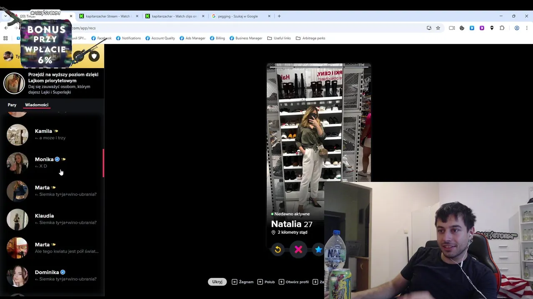Switch to kapitanzachar Stream browser tab
The width and height of the screenshot is (533, 299).
pyautogui.click(x=108, y=16)
